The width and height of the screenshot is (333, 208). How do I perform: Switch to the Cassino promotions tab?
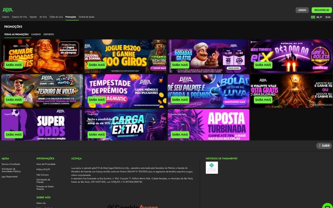pyautogui.click(x=36, y=34)
